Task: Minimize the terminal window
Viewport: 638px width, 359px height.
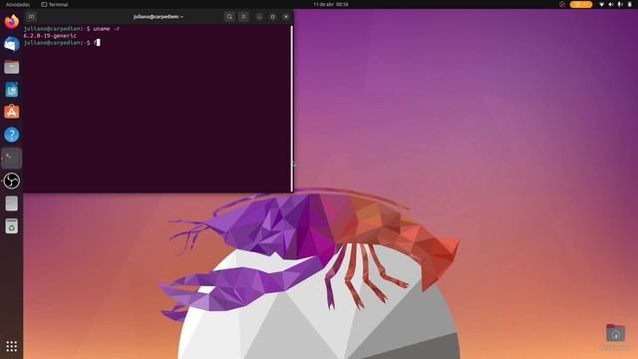Action: [259, 17]
